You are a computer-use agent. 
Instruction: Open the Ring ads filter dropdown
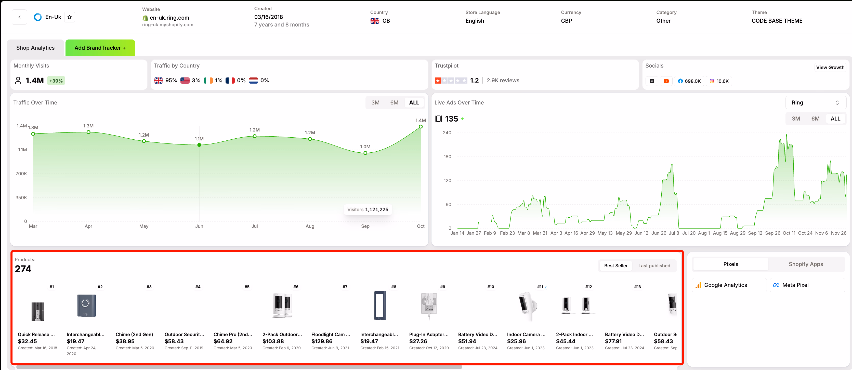816,102
